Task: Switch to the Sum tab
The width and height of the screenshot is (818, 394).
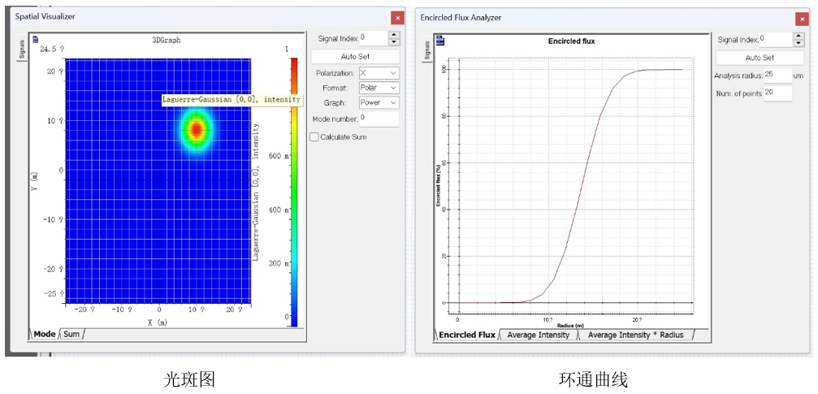Action: (x=72, y=334)
